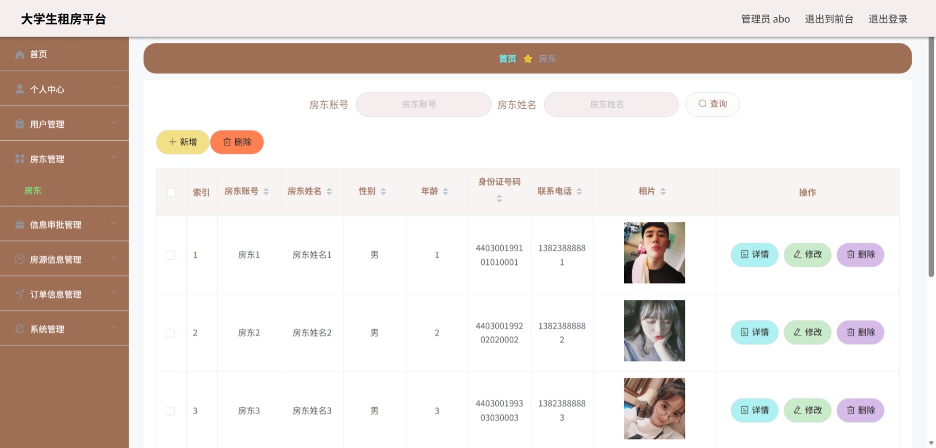The height and width of the screenshot is (448, 936).
Task: Open the 系统管理 sidebar menu item
Action: point(64,329)
